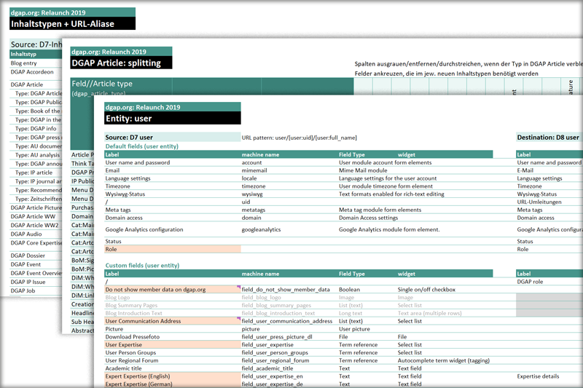
Task: Select the 'Academic title' label
Action: pyautogui.click(x=123, y=368)
